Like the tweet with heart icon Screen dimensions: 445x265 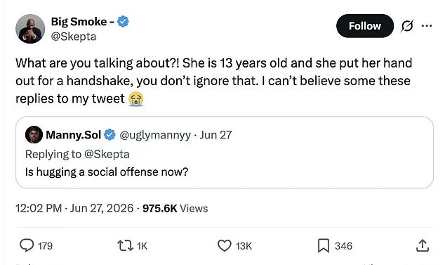click(x=224, y=245)
